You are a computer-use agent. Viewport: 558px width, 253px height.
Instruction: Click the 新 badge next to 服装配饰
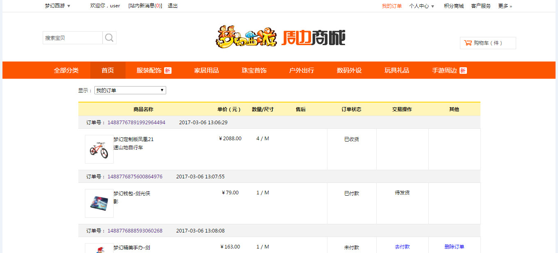167,71
